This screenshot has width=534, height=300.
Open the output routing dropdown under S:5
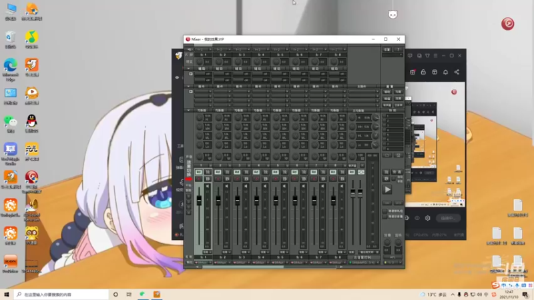[x=280, y=263]
